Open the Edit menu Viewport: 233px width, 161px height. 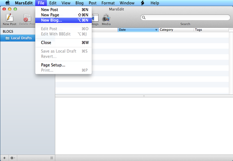click(x=53, y=3)
